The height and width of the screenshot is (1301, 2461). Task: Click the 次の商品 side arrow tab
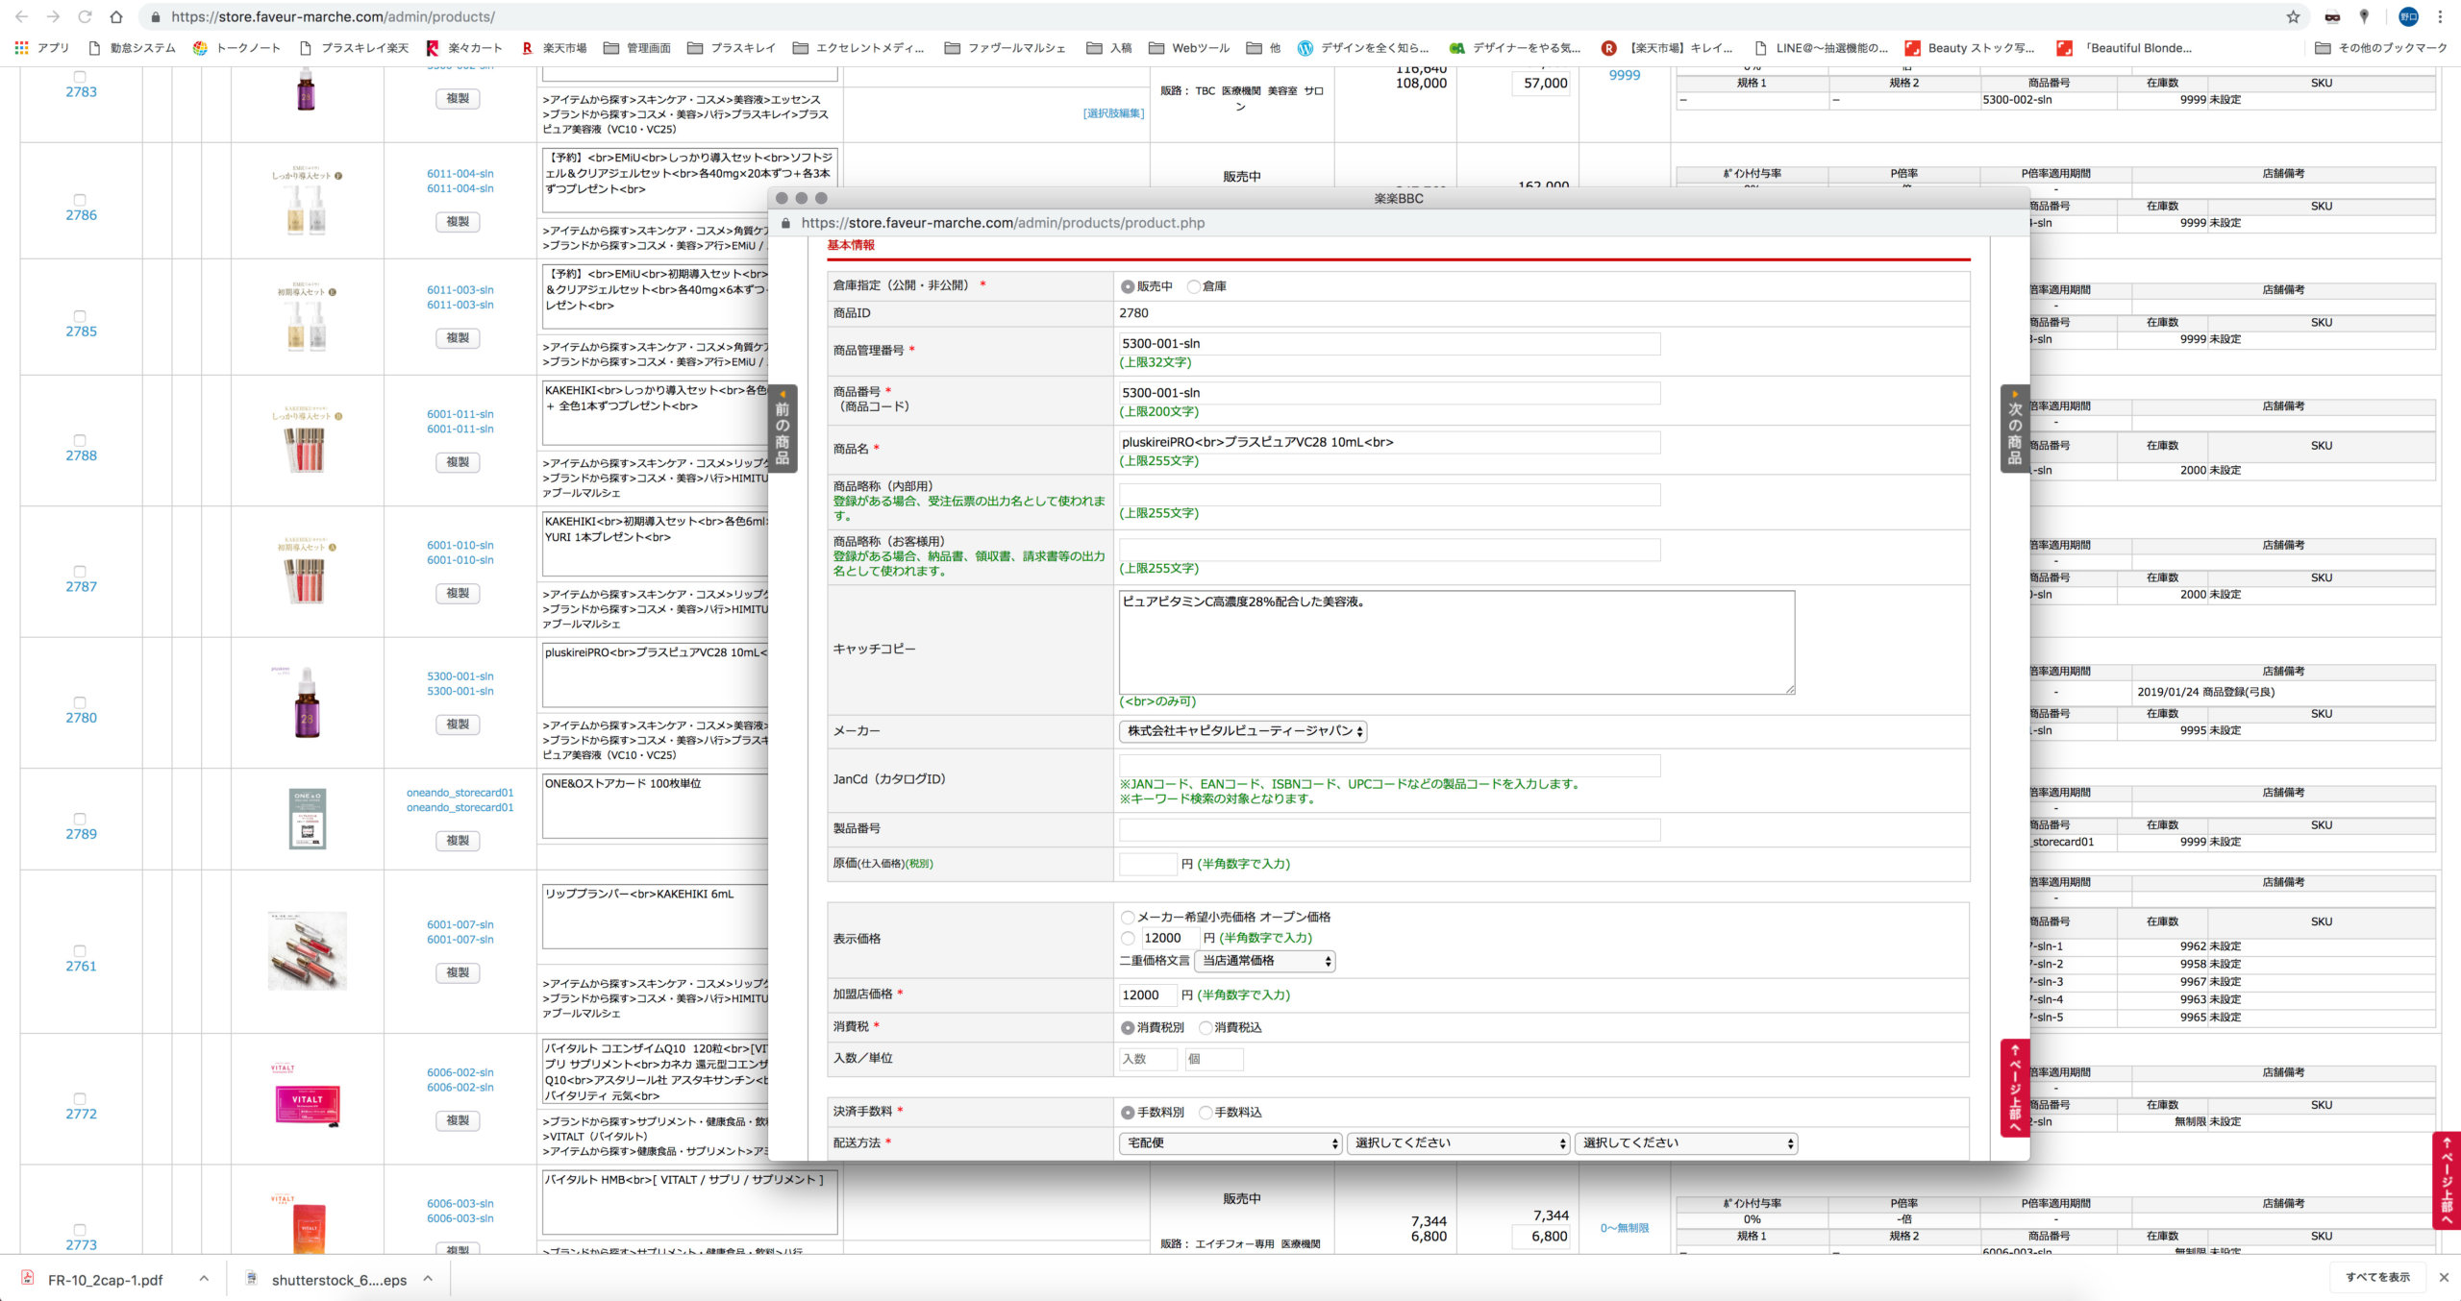(x=2014, y=429)
